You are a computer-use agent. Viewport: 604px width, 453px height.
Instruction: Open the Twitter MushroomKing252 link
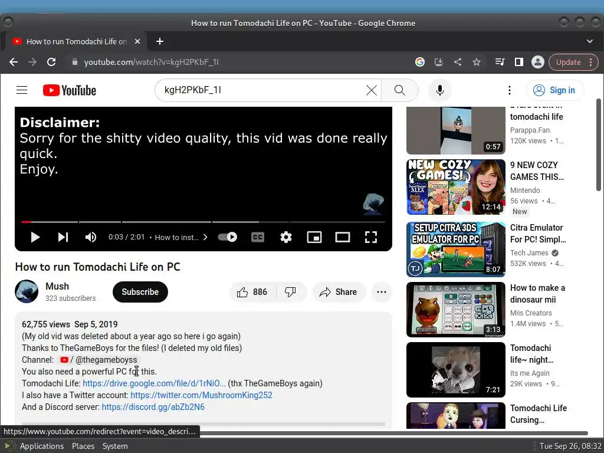(x=202, y=395)
